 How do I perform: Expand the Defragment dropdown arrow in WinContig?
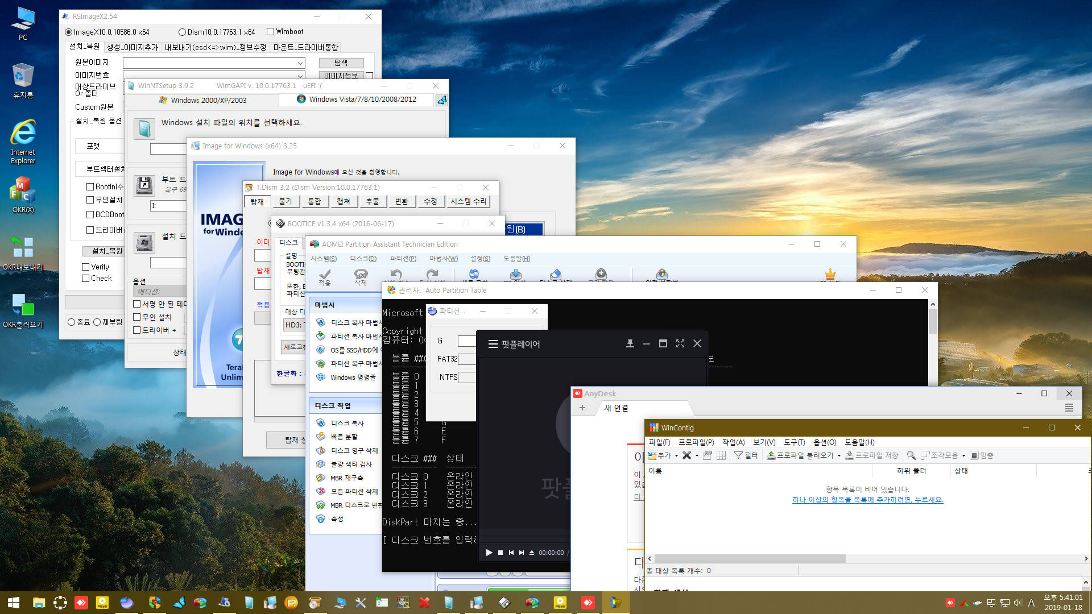pyautogui.click(x=963, y=456)
